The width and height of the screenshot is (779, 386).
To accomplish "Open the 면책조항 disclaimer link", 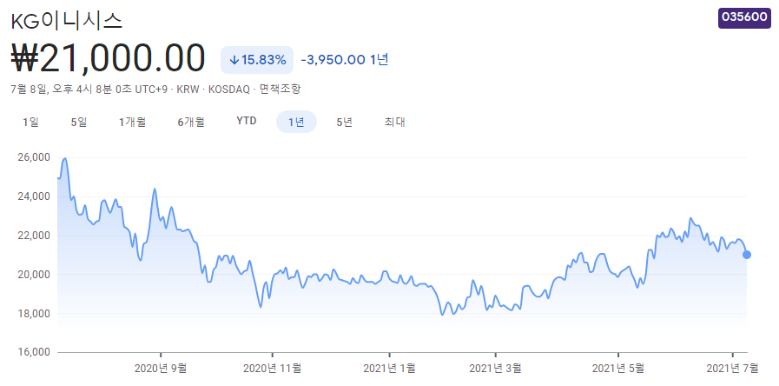I will pyautogui.click(x=280, y=90).
